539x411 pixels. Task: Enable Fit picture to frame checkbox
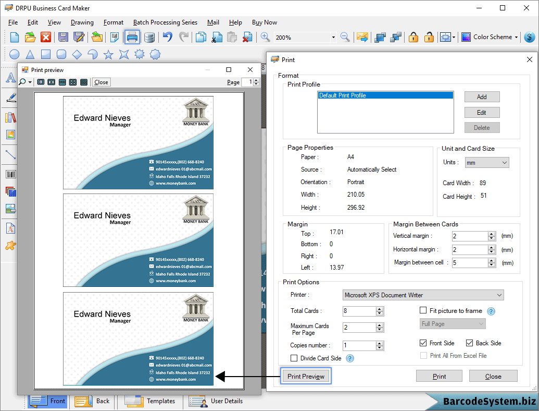pyautogui.click(x=423, y=310)
